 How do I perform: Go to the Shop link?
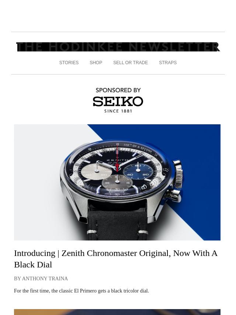point(96,63)
